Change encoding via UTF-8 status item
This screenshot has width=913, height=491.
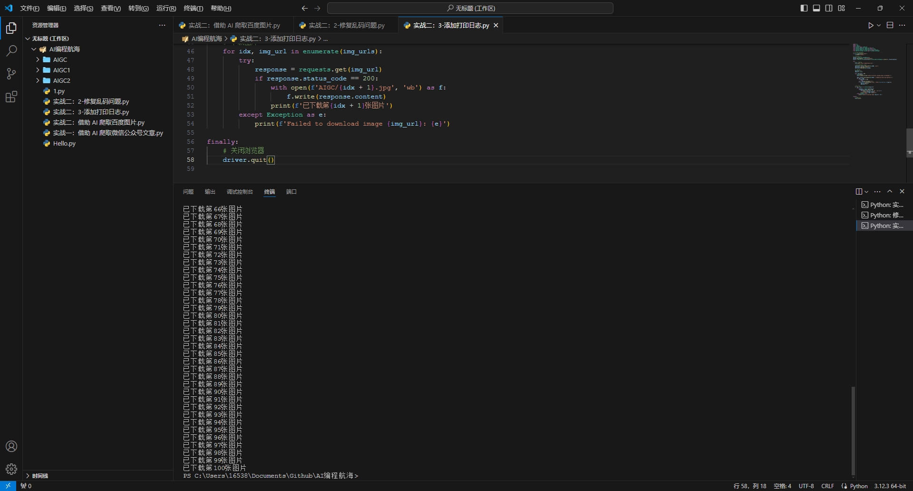(x=806, y=486)
